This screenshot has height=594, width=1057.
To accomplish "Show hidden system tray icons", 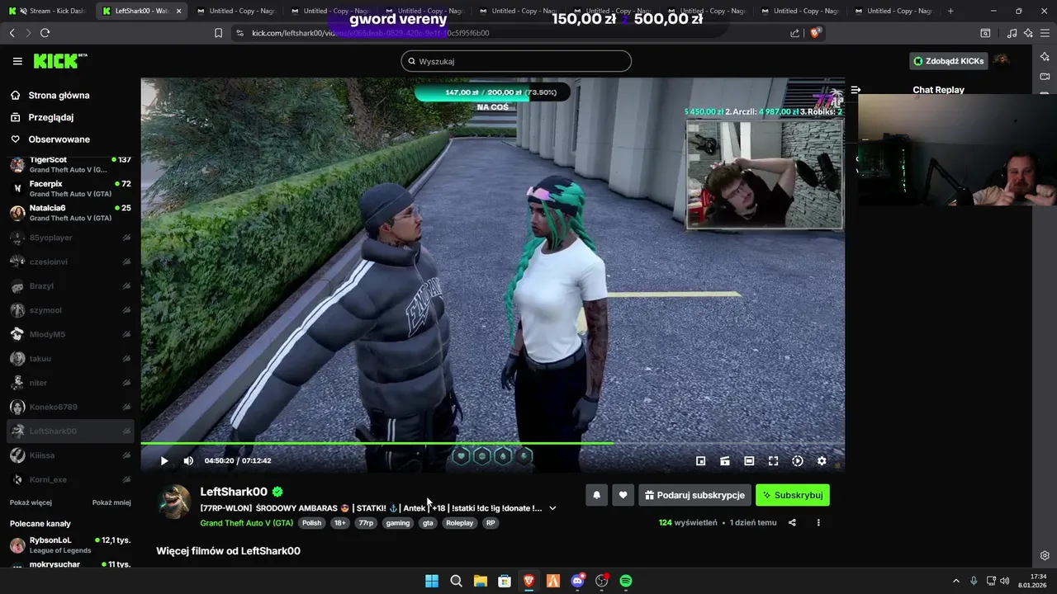I will [956, 581].
